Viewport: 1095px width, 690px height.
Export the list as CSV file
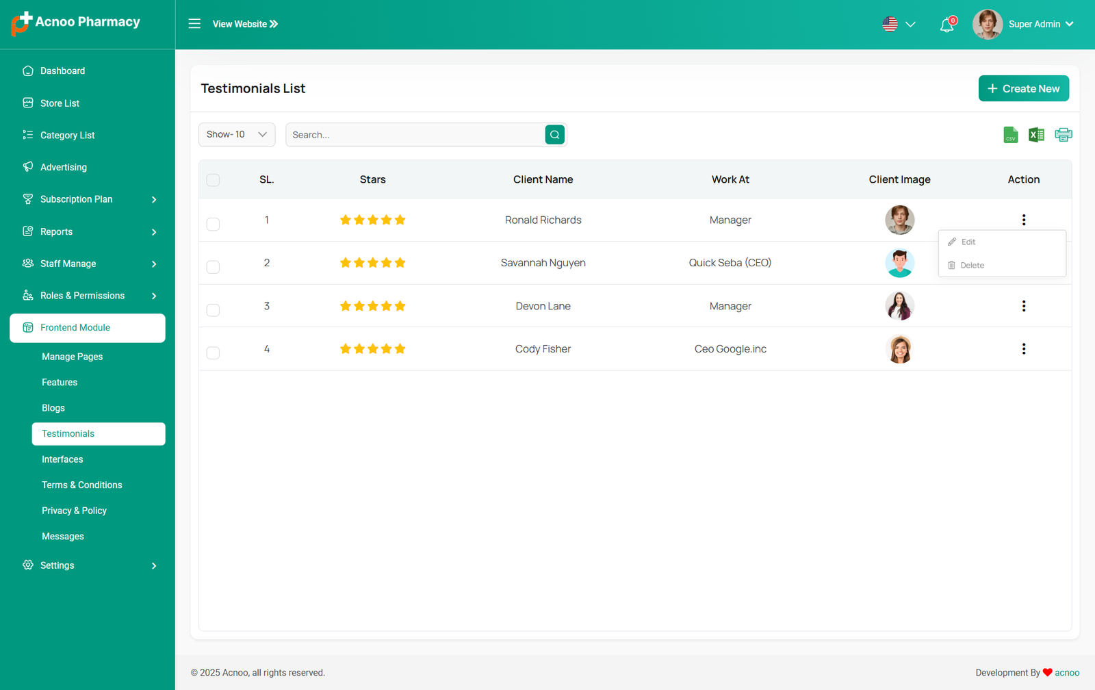pos(1010,135)
